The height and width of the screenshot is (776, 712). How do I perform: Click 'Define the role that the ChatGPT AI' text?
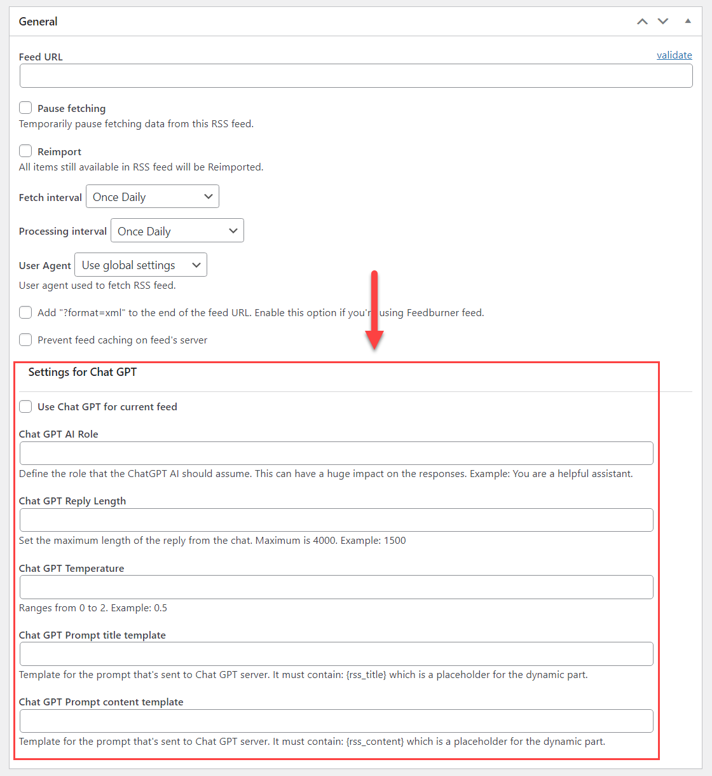coord(326,473)
